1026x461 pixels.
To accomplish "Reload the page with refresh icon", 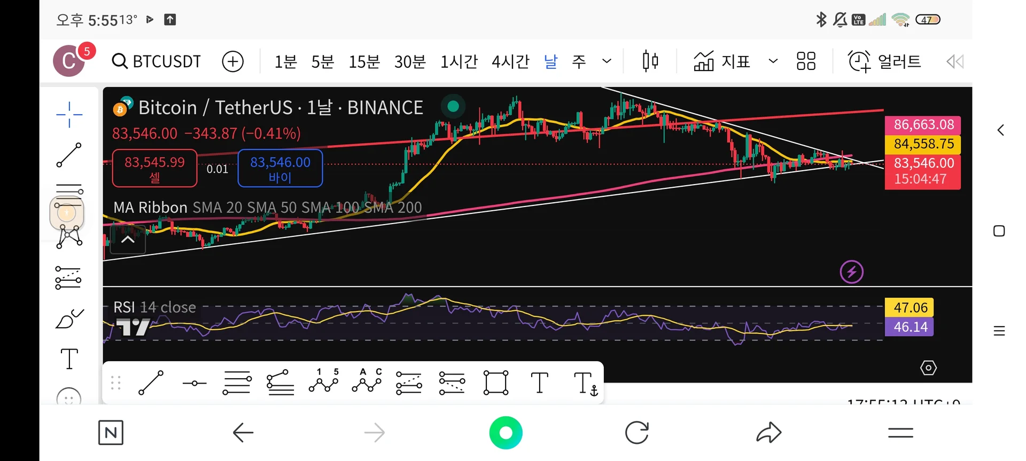I will point(637,433).
